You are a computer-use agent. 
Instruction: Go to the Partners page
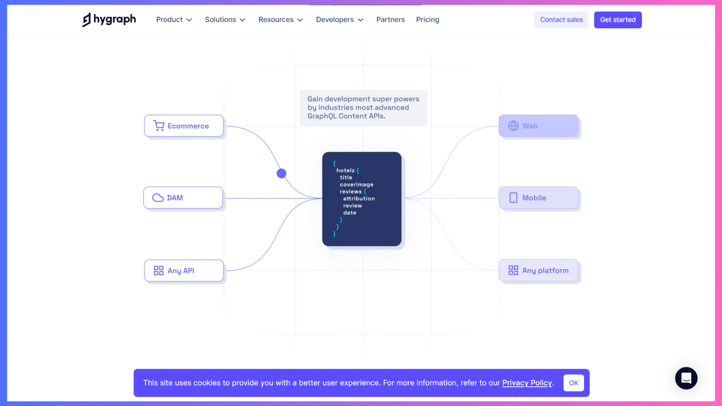390,20
